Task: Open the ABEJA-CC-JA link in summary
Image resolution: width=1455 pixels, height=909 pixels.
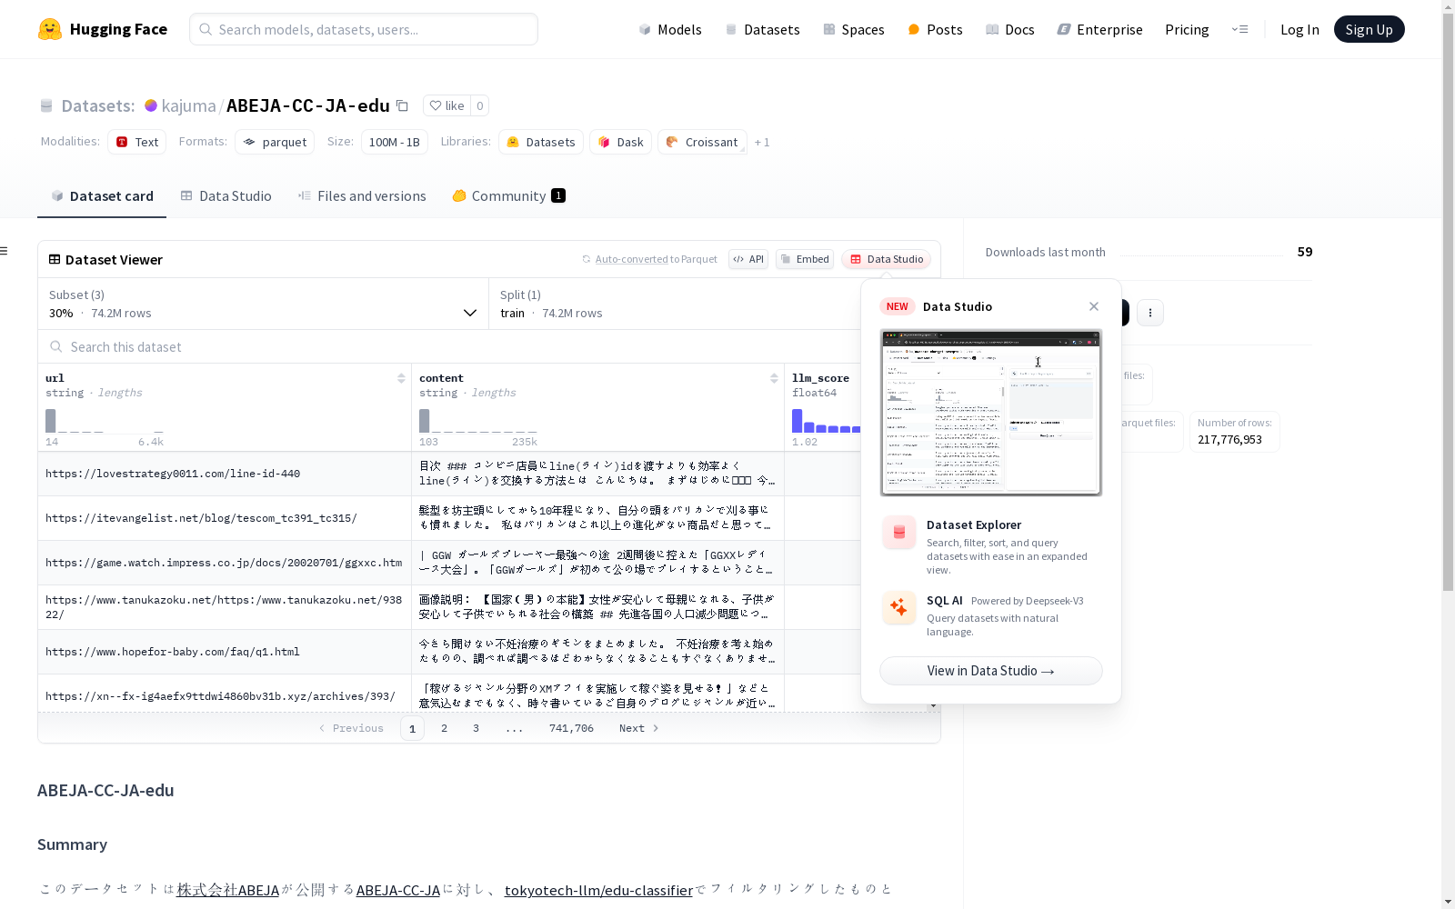Action: [x=397, y=890]
